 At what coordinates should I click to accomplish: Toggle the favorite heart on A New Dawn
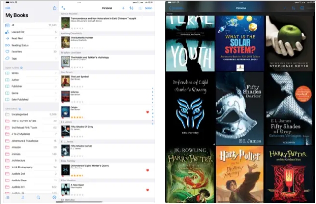(147, 190)
